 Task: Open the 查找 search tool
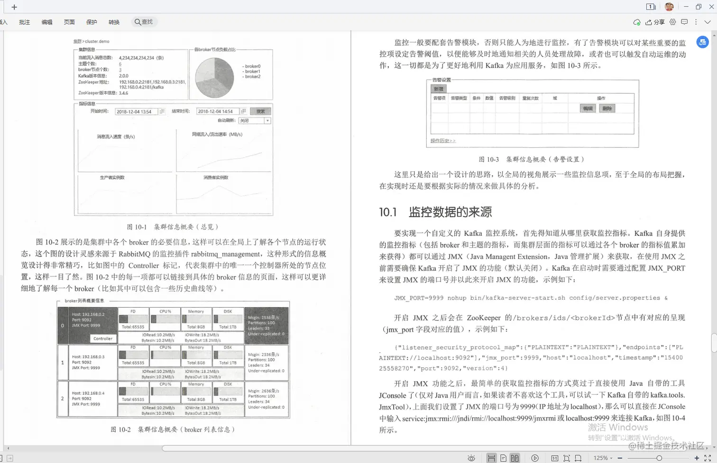[144, 22]
